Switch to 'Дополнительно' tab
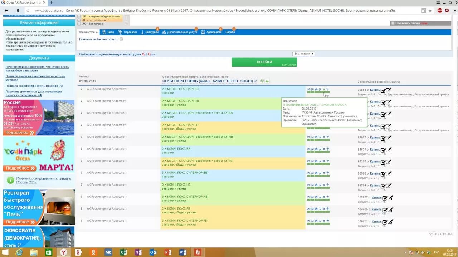Viewport: 458px width, 257px height. 88,32
